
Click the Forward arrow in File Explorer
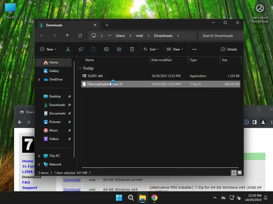(x=55, y=36)
